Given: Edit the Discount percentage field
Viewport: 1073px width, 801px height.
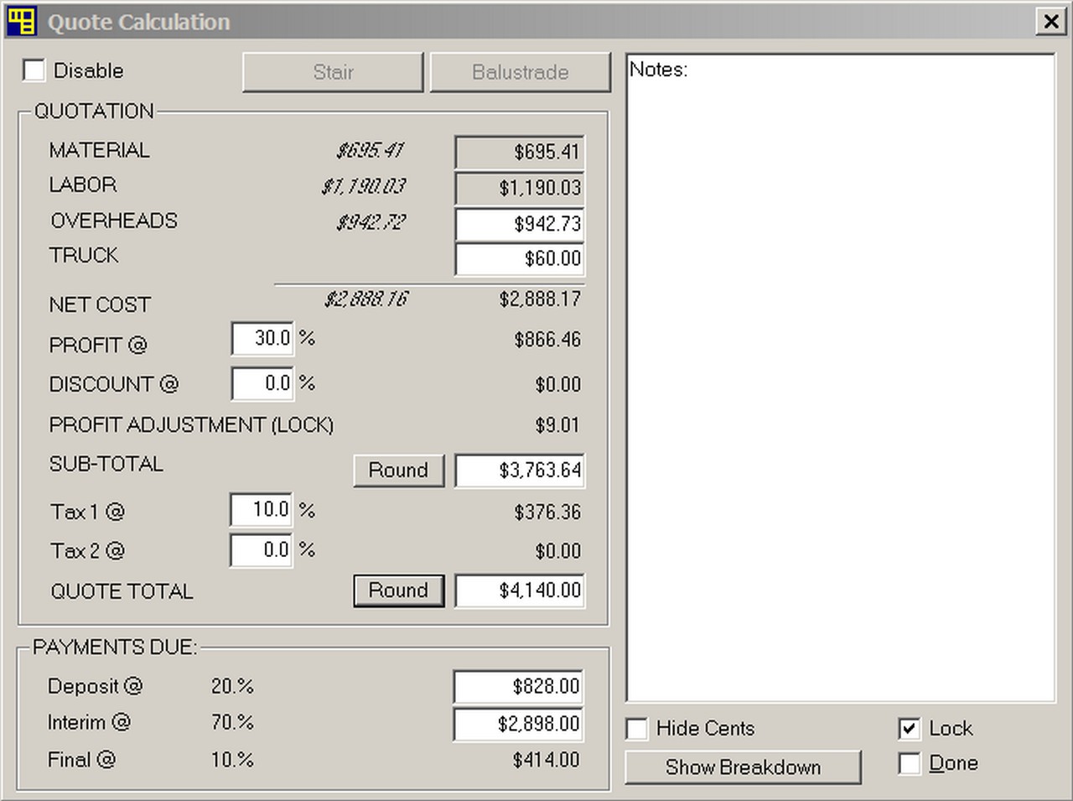Looking at the screenshot, I should point(261,383).
